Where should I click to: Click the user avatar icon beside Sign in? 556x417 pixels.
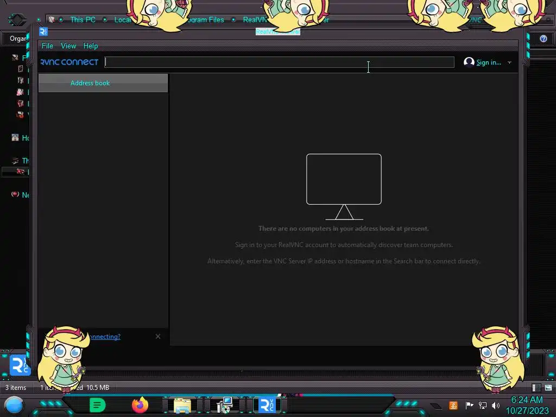[469, 62]
